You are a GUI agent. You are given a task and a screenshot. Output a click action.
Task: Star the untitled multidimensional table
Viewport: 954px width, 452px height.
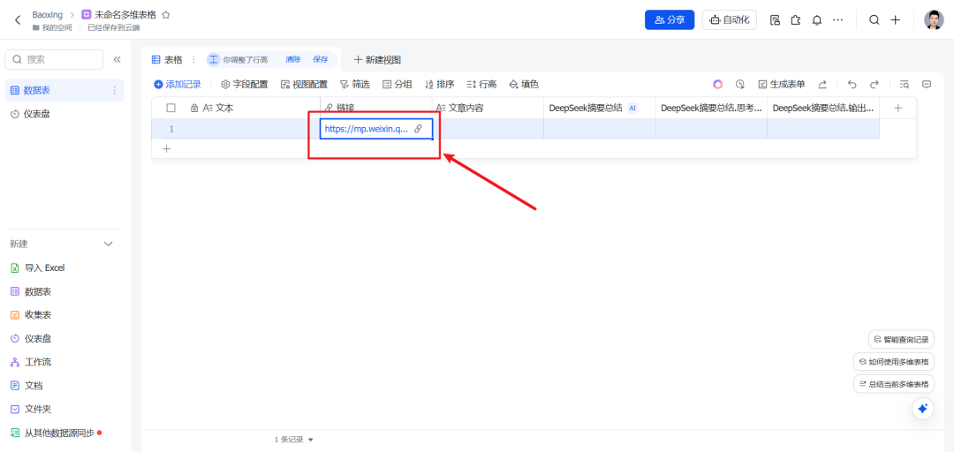pos(165,15)
